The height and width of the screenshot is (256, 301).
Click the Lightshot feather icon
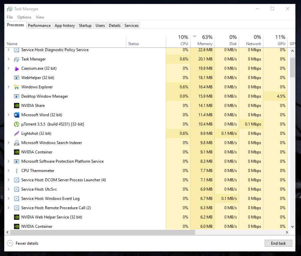pyautogui.click(x=17, y=133)
